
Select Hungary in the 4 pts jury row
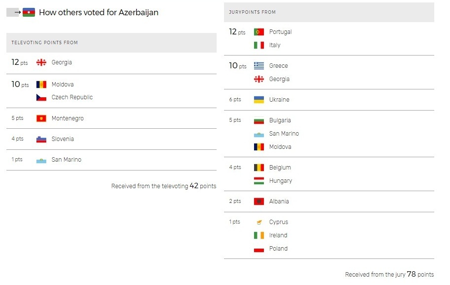[x=281, y=181]
